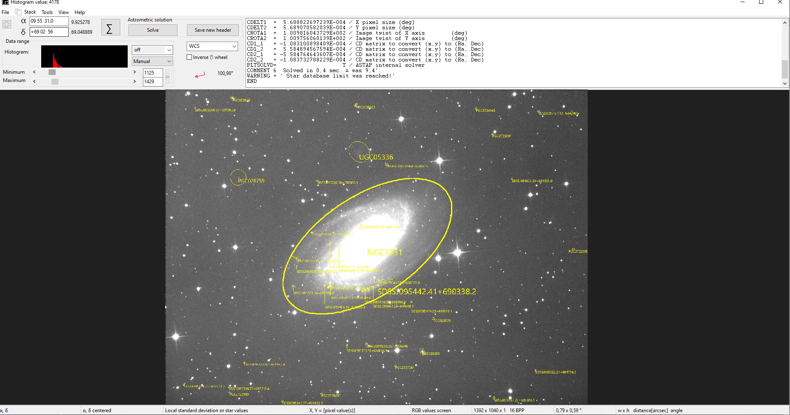Click 'w x h distance[arcsec] angle' status entry

[650, 410]
